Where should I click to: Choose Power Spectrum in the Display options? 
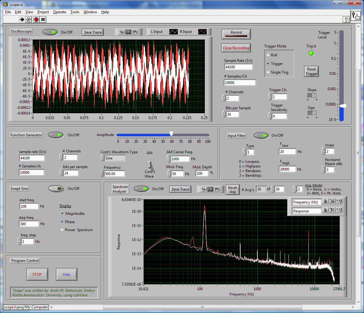pos(62,229)
